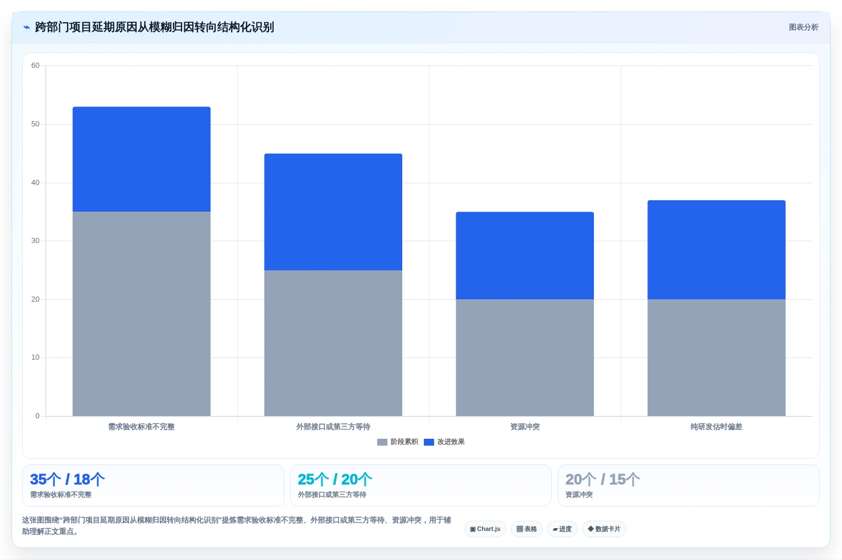Click the y-axis value 60
842x560 pixels.
(35, 65)
